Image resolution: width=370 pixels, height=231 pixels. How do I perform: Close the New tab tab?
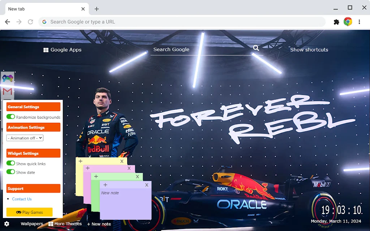pyautogui.click(x=83, y=9)
